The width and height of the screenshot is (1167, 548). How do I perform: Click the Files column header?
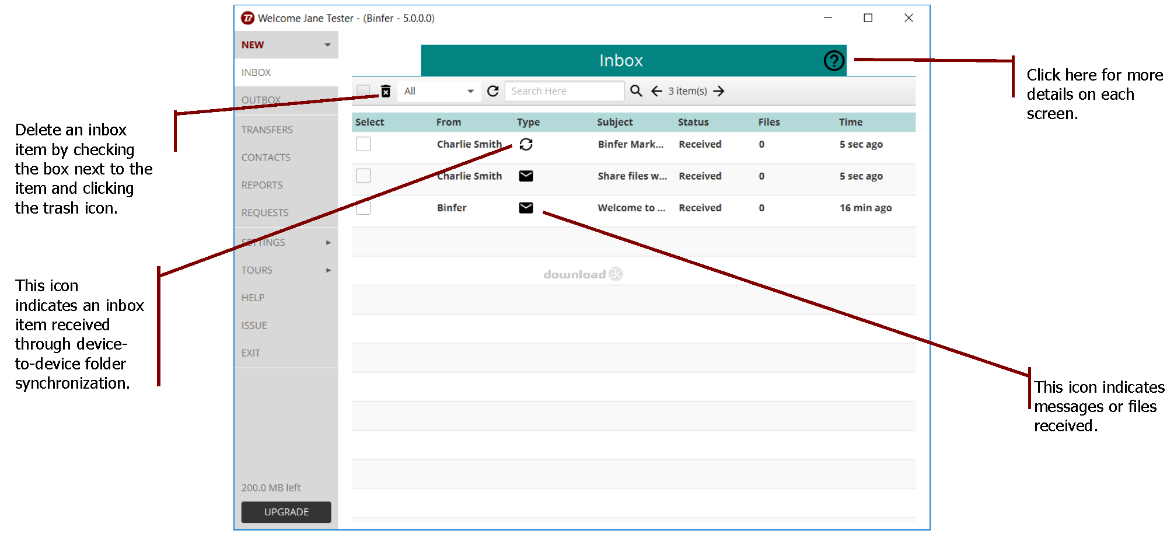[769, 122]
